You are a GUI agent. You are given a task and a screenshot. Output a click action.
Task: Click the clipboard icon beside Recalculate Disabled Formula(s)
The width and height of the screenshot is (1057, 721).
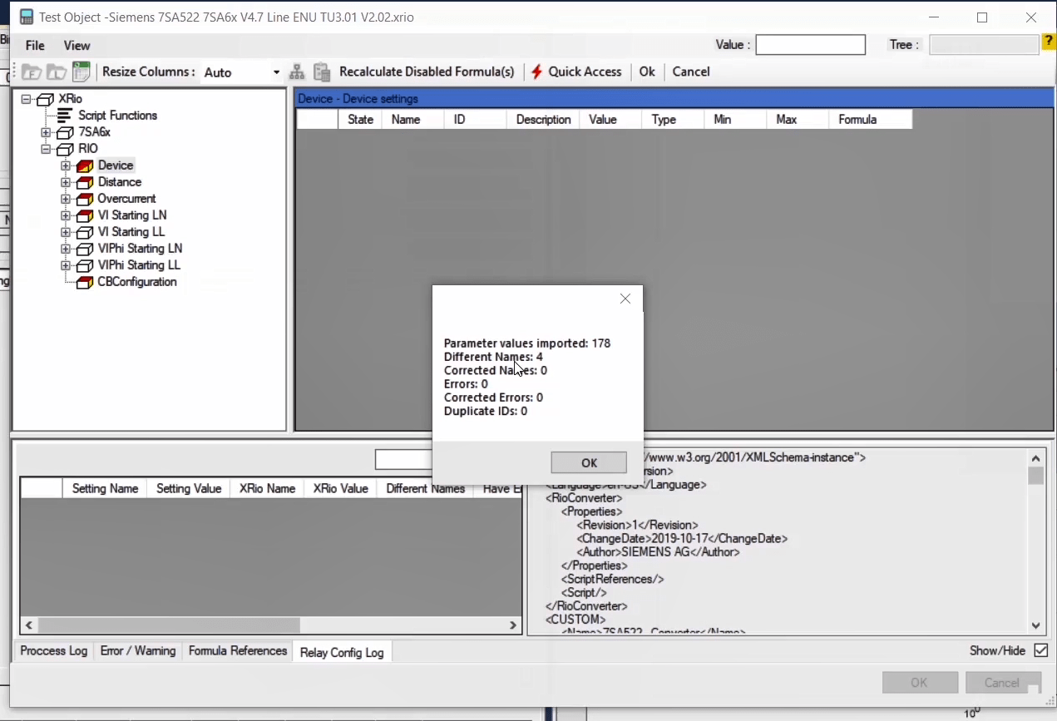[x=322, y=72]
